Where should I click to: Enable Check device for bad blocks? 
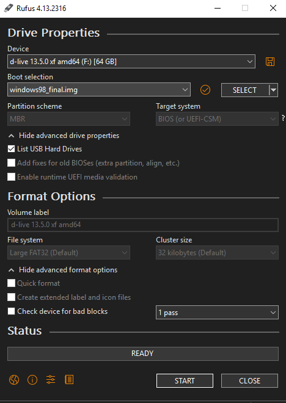(x=11, y=311)
